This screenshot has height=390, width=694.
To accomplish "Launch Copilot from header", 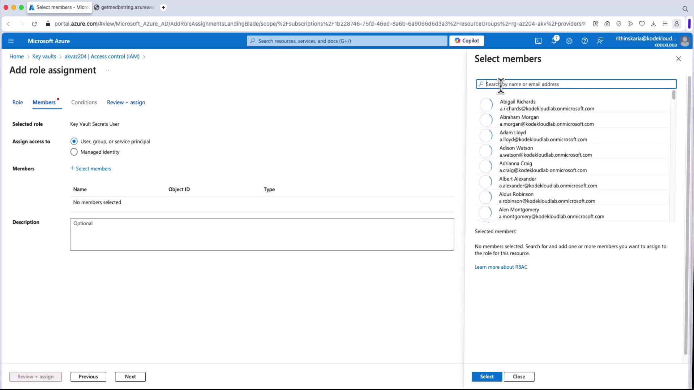I will pos(466,41).
